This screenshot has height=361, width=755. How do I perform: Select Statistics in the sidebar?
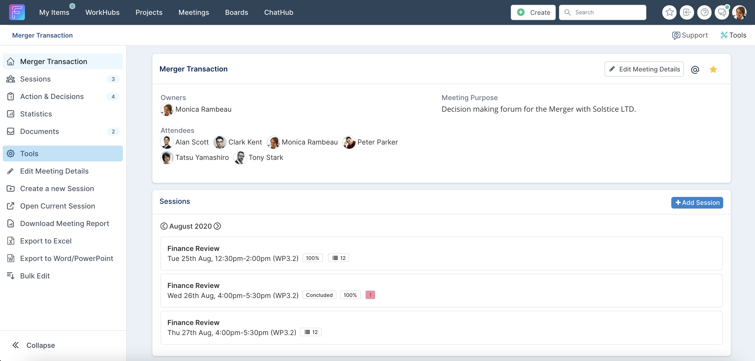(36, 114)
